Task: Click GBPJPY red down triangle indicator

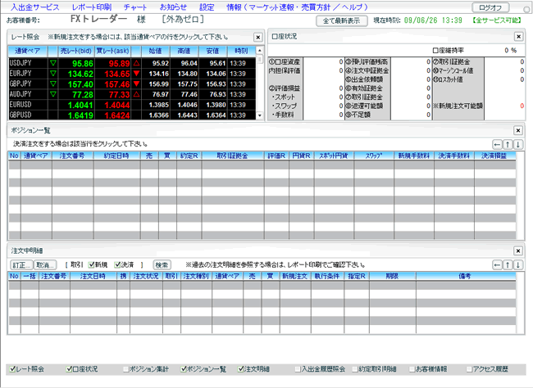Action: click(136, 83)
